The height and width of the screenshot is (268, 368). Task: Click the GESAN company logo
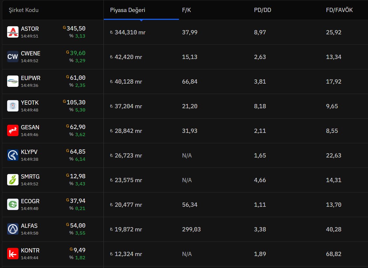13,131
